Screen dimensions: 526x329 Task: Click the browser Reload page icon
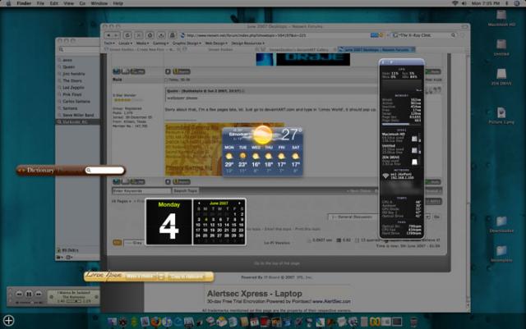coord(127,35)
